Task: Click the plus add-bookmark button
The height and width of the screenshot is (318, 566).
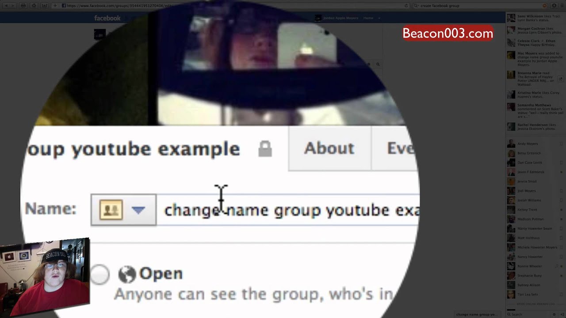Action: point(55,6)
